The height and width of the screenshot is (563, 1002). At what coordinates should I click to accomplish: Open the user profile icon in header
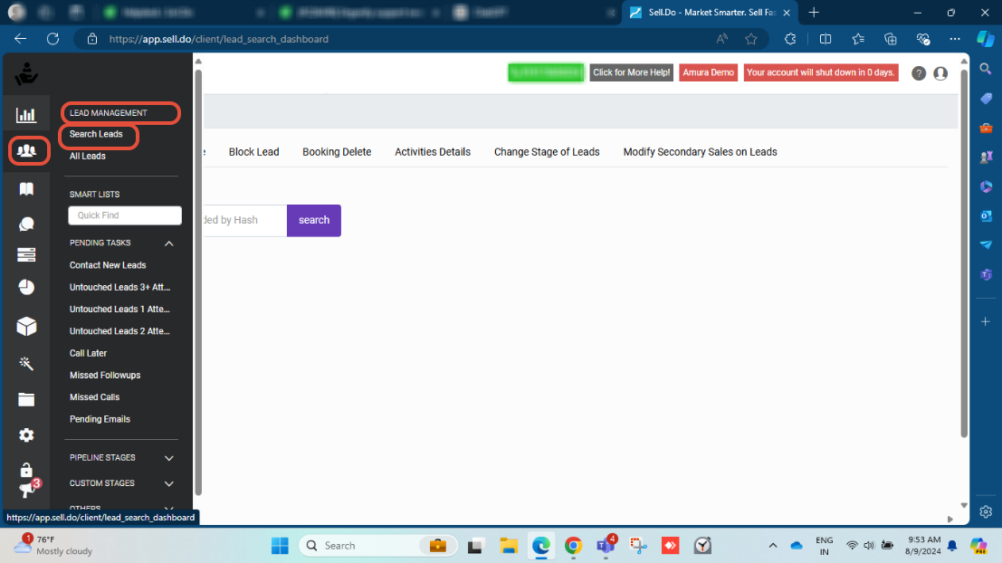[940, 73]
